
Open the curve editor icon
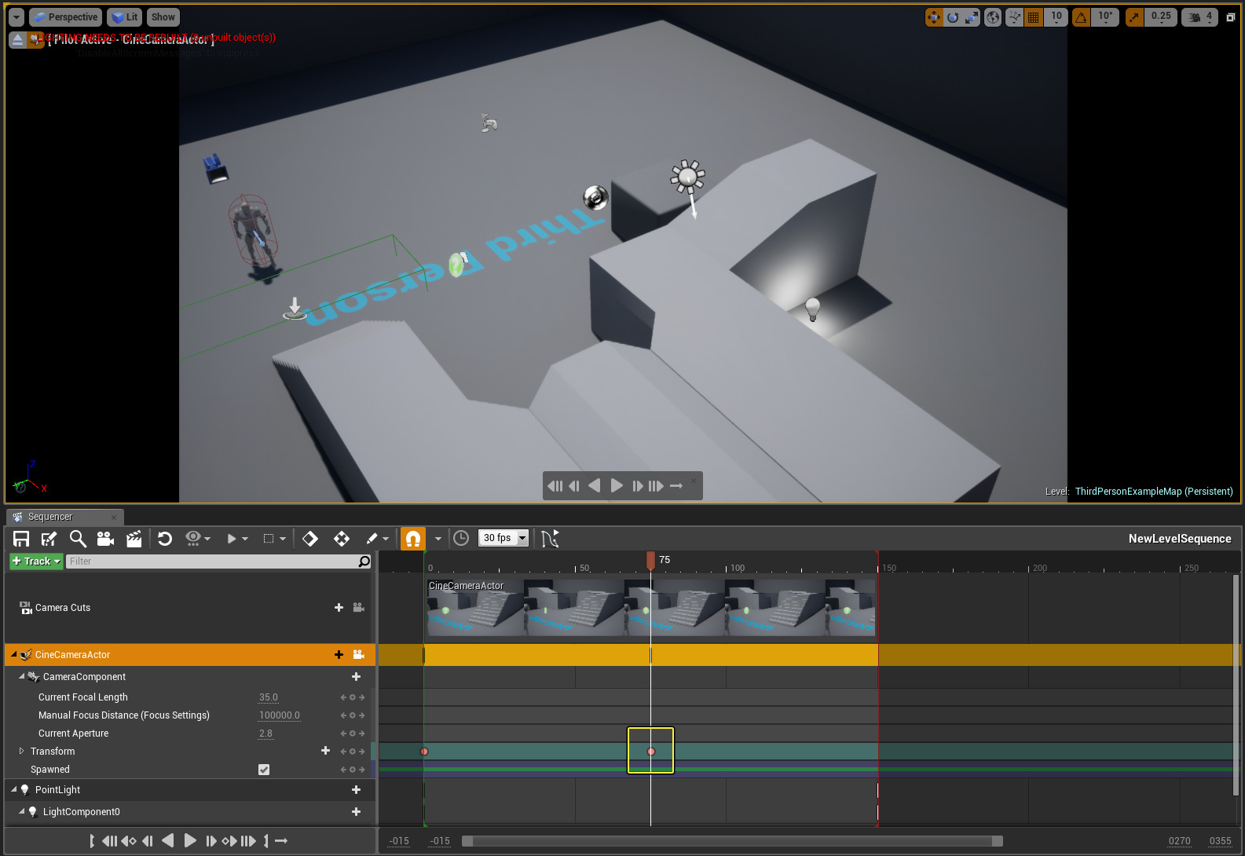coord(550,539)
